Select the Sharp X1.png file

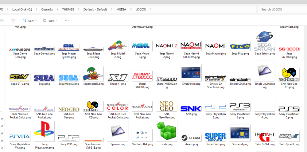point(118,78)
